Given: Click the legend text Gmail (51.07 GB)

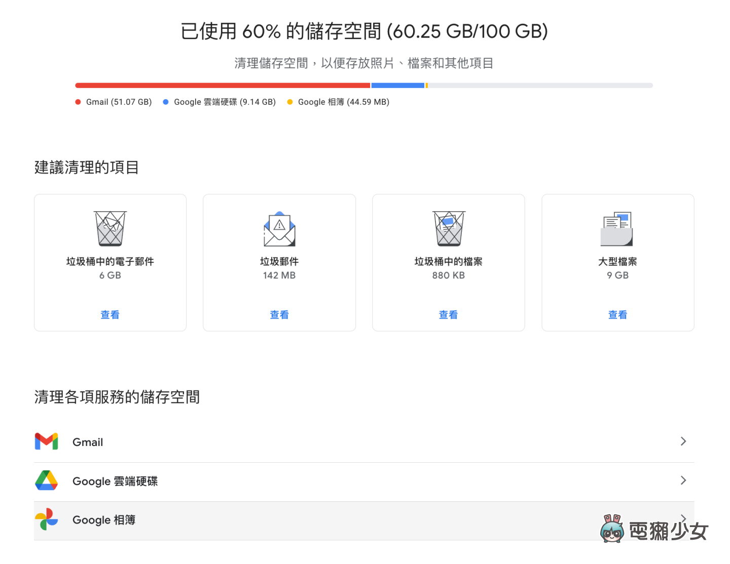Looking at the screenshot, I should point(119,102).
